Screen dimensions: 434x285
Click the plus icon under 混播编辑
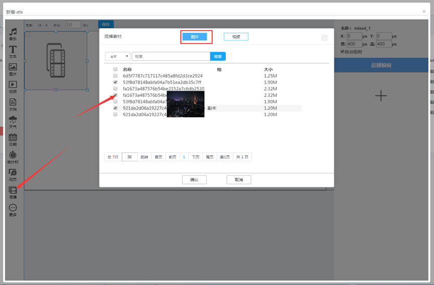[381, 96]
